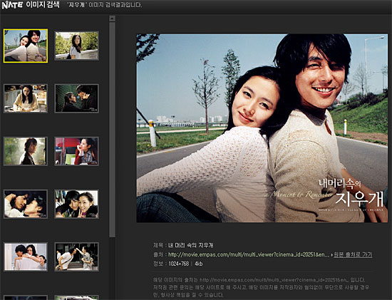Click the scrollbar up arrow button
The image size is (392, 300).
(112, 19)
